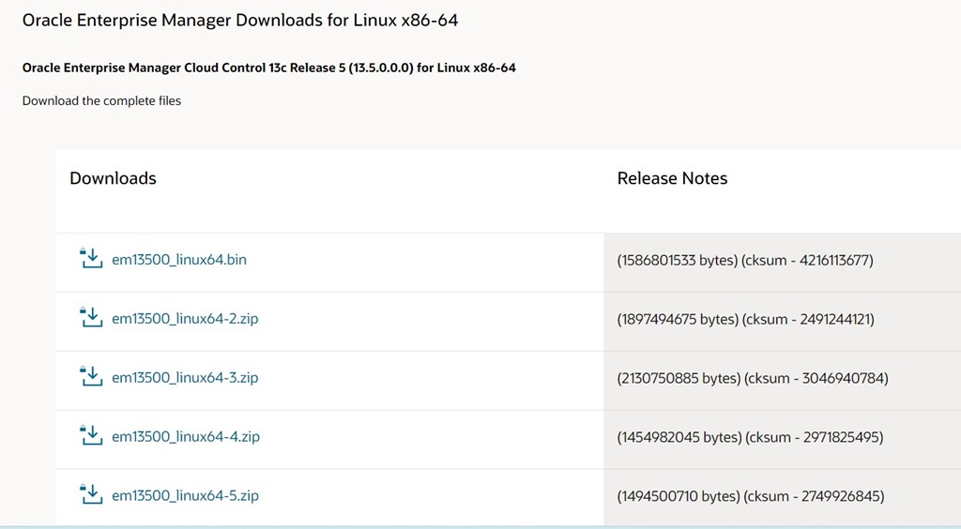Click the Cloud Control 13c Release 5 subtitle
The height and width of the screenshot is (529, 961).
click(x=268, y=68)
